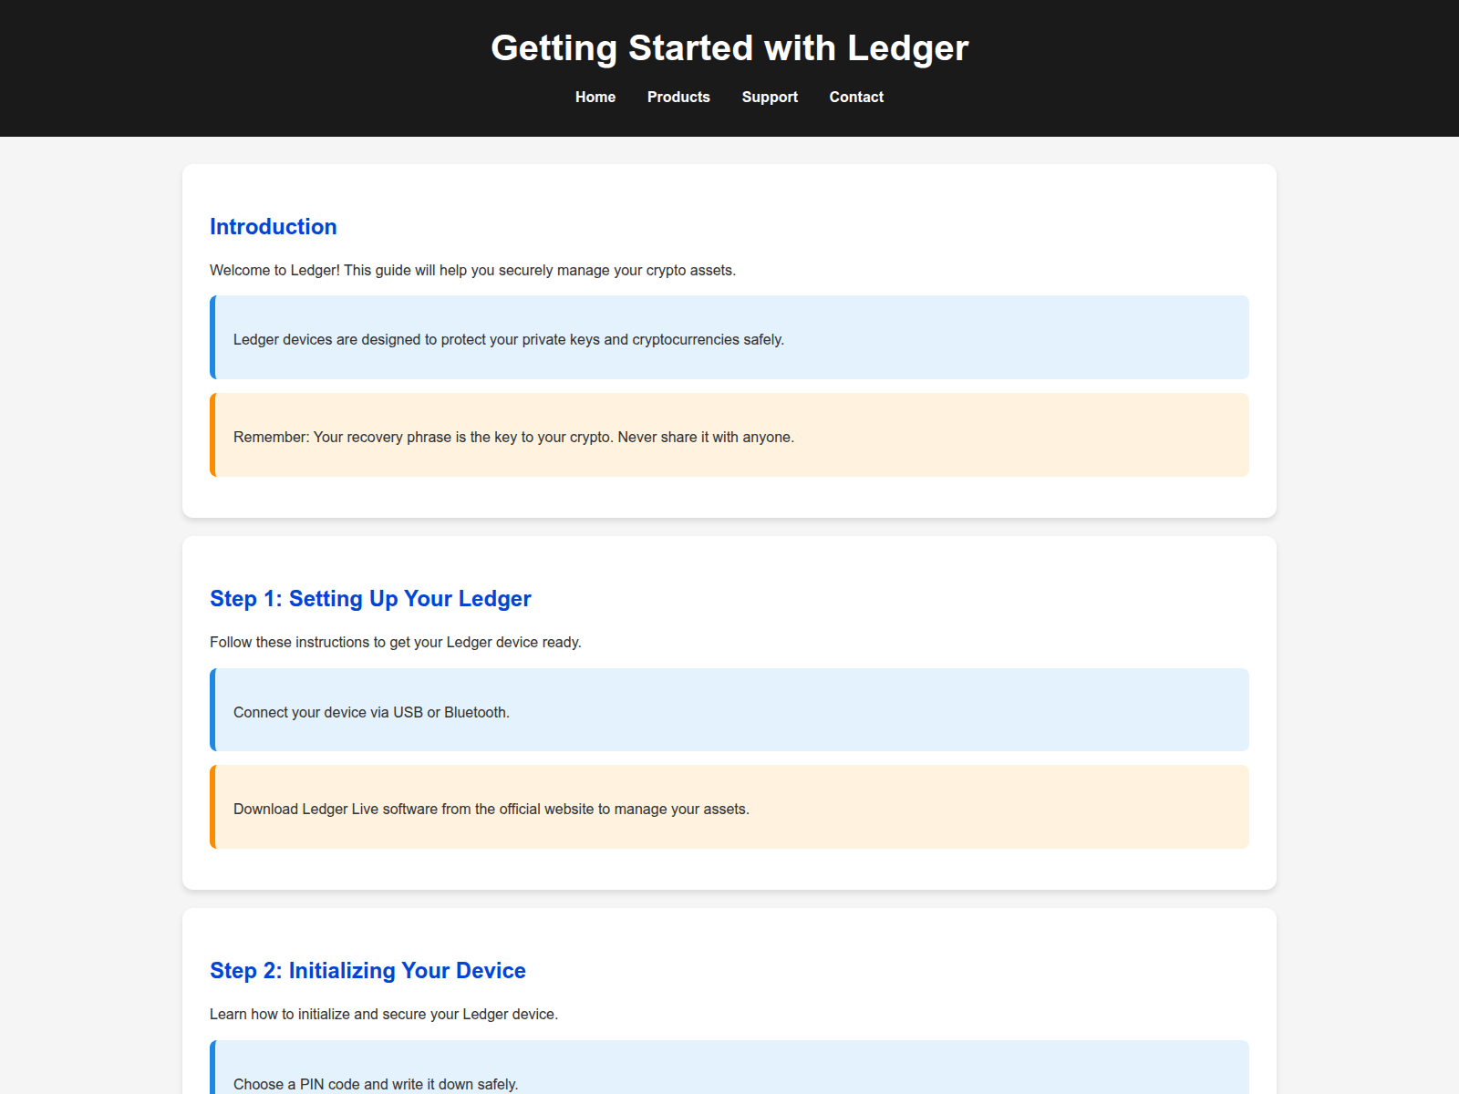Screen dimensions: 1459x1094
Task: Click the Step 1: Setting Up heading
Action: (370, 599)
